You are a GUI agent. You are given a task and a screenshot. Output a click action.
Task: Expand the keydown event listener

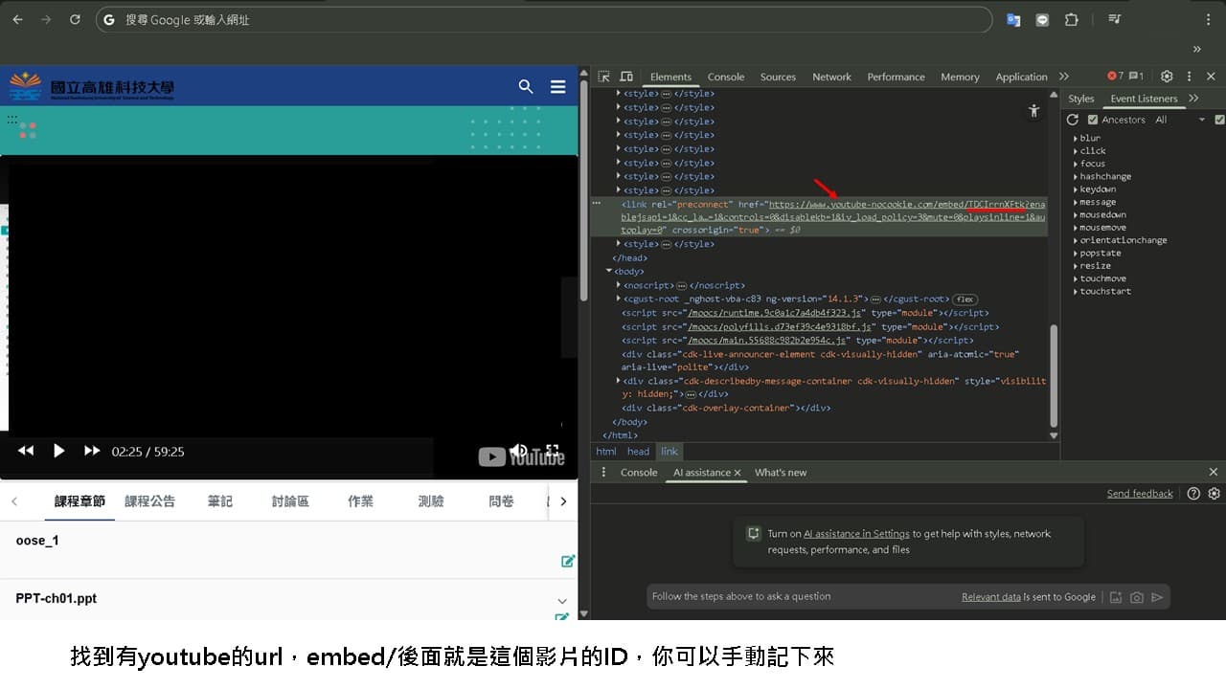coord(1076,189)
